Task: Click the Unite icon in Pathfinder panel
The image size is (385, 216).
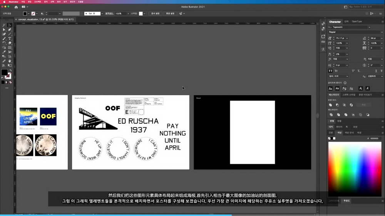Action: coord(330,105)
